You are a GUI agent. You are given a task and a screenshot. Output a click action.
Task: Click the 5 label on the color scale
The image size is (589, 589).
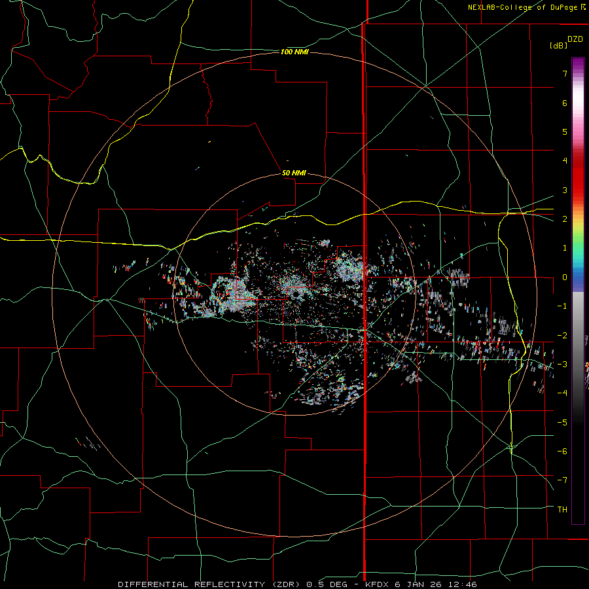[565, 132]
